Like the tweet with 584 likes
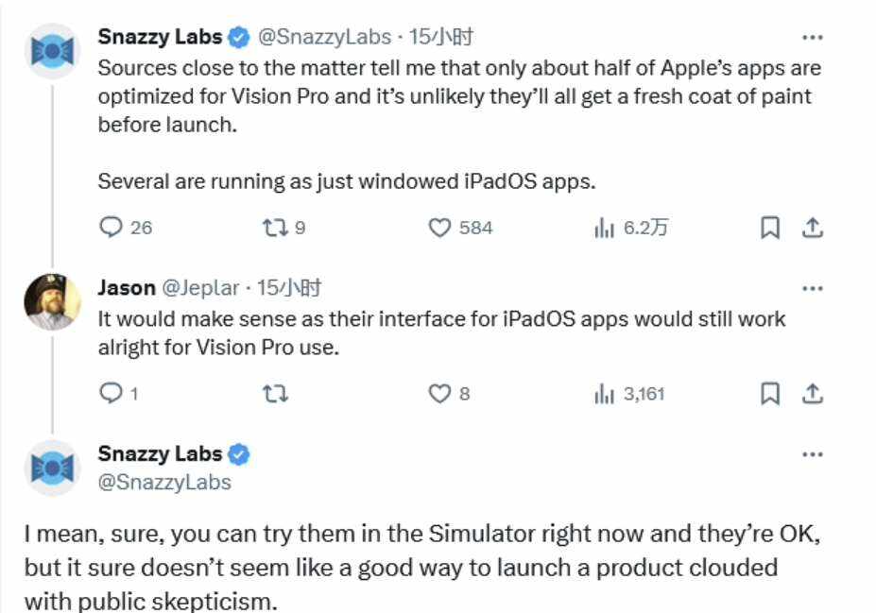This screenshot has width=876, height=613. [440, 228]
